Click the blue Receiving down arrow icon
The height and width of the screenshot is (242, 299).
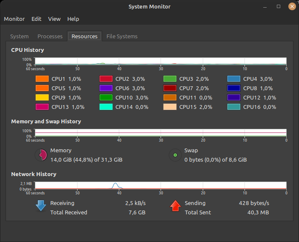(40, 206)
